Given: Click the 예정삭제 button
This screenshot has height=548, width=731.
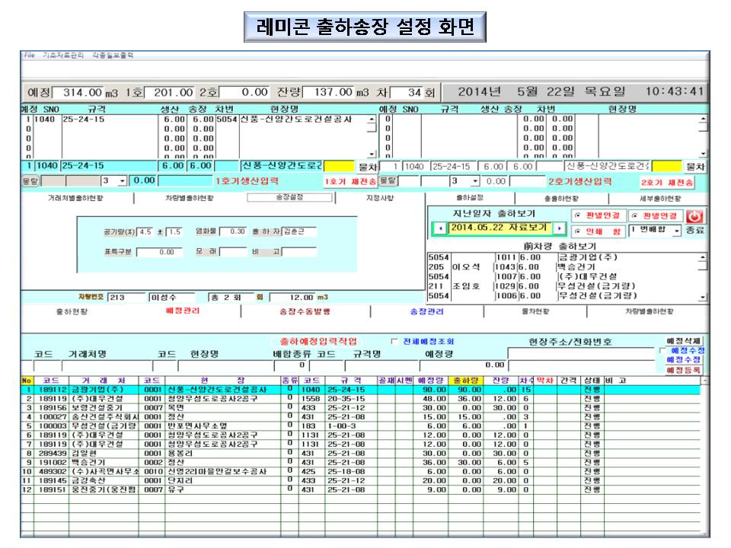Looking at the screenshot, I should click(684, 341).
